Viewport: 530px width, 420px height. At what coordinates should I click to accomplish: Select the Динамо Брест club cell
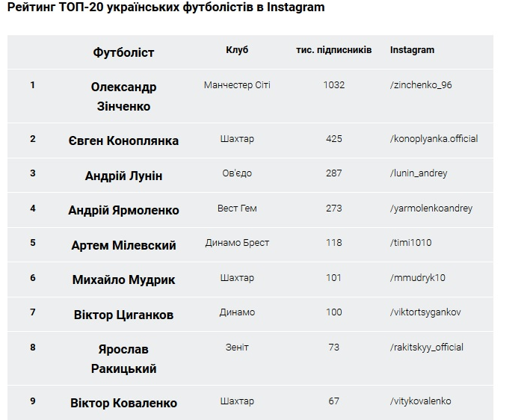[x=237, y=243]
